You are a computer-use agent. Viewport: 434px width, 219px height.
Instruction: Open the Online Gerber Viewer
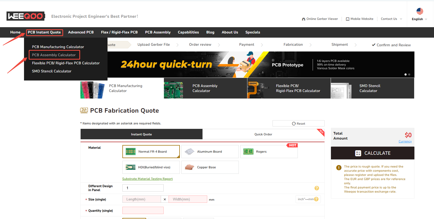(x=320, y=19)
